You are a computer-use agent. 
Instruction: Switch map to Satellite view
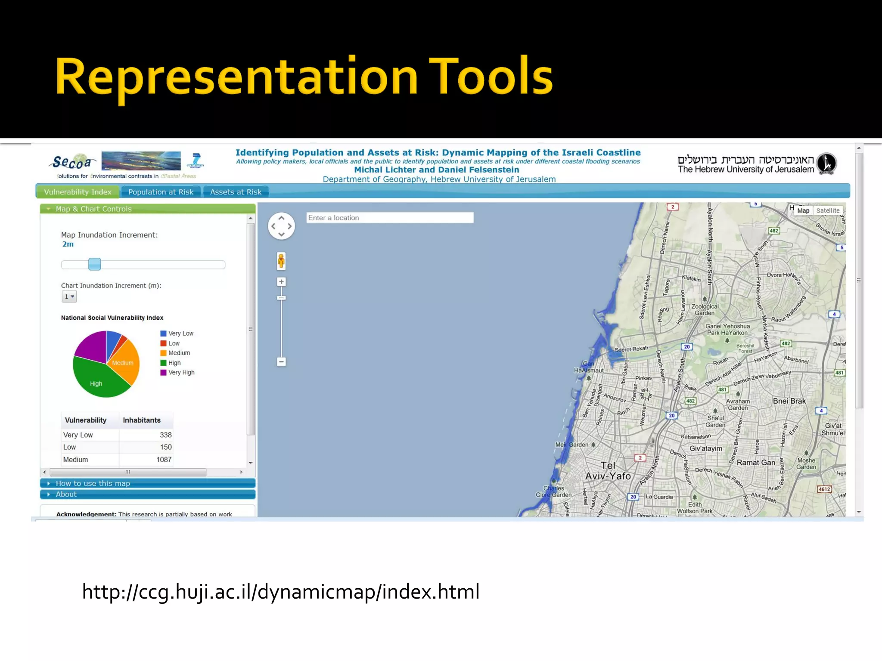(x=828, y=210)
